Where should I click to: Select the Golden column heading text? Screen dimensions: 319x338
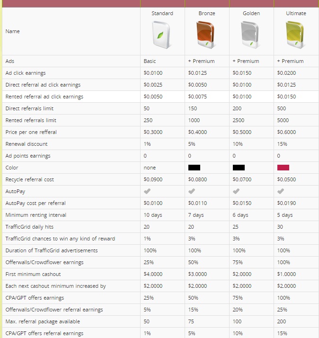point(251,13)
